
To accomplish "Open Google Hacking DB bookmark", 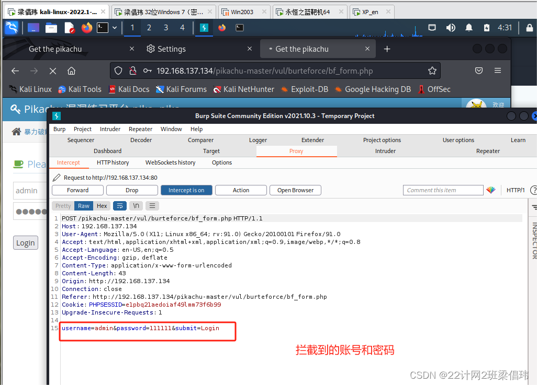I will [373, 89].
